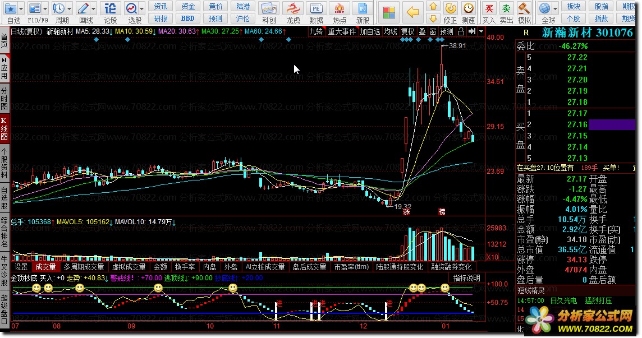The image size is (642, 338).
Task: Open the 个股资料 sidebar tab
Action: click(x=4, y=162)
